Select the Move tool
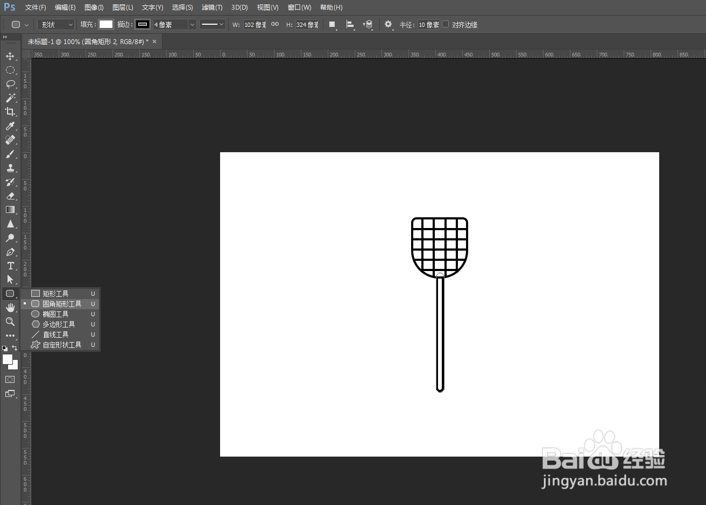This screenshot has height=505, width=706. [10, 56]
